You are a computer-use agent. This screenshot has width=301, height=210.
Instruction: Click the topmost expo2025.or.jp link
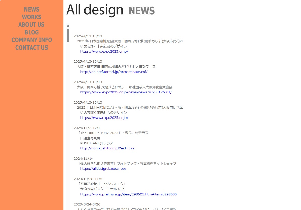104,52
